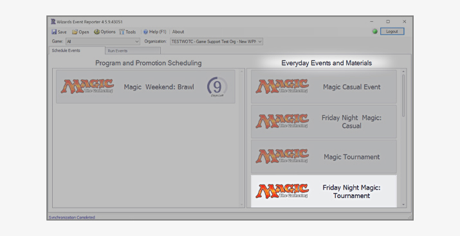Click the Wizards Event Reporter title bar logo
Screen dimensions: 460x236
[53, 21]
